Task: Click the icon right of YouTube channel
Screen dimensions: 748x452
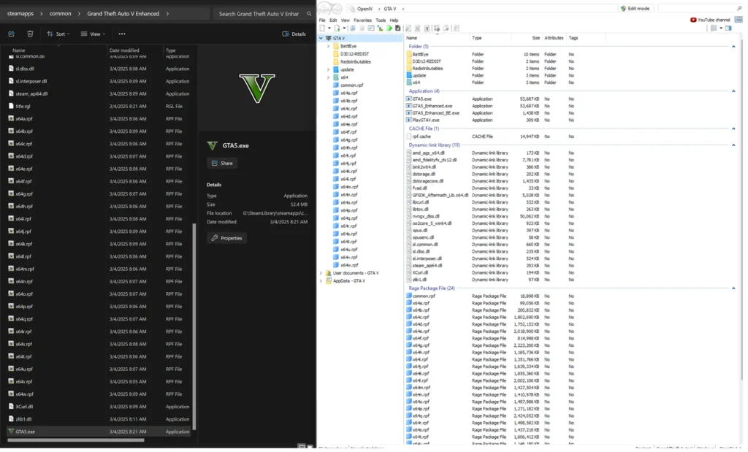Action: [x=739, y=20]
